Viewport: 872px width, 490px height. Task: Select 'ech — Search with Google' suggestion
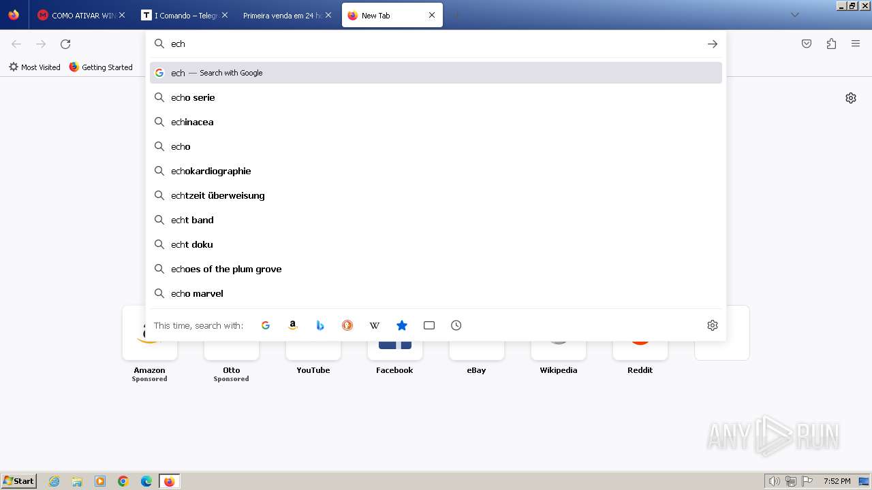pyautogui.click(x=436, y=73)
